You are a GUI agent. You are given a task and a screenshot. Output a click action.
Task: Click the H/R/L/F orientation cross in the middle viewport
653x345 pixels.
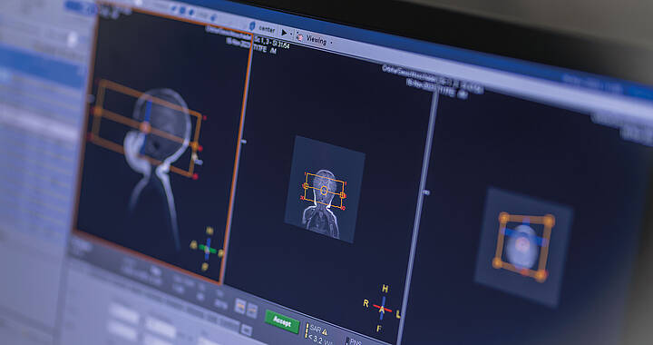point(382,309)
